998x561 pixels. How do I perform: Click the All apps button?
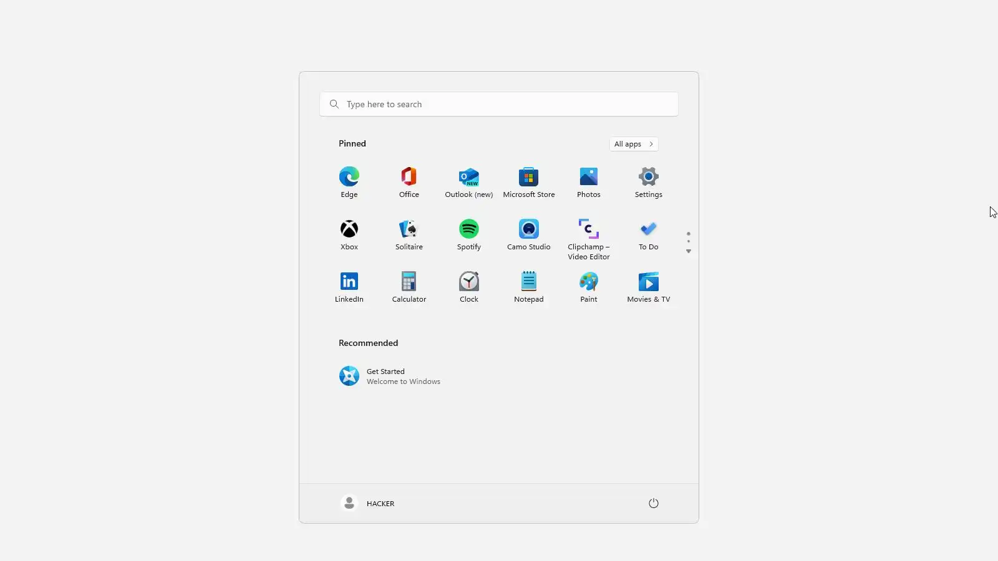click(634, 144)
